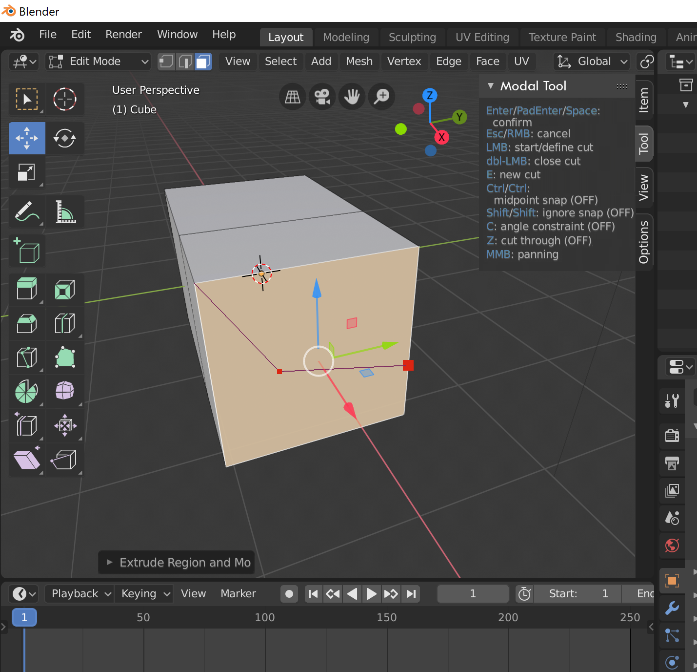Select the Add Cube tool
This screenshot has height=672, width=697.
pos(27,251)
